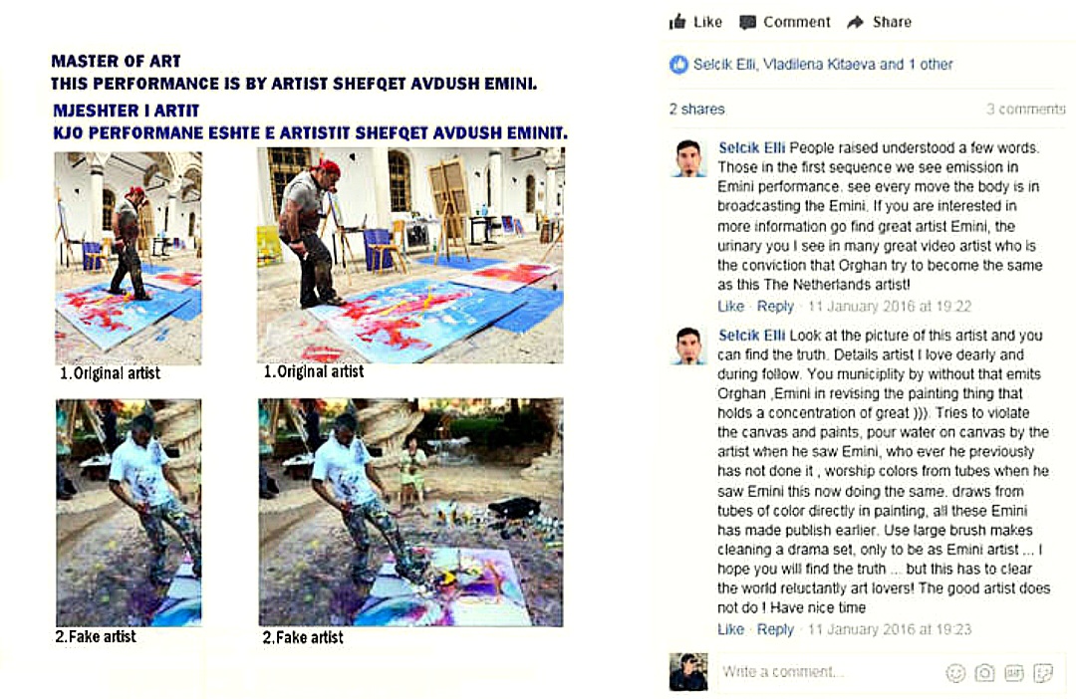The image size is (1076, 699).
Task: Reply to the comment posted at 19:22
Action: 775,306
